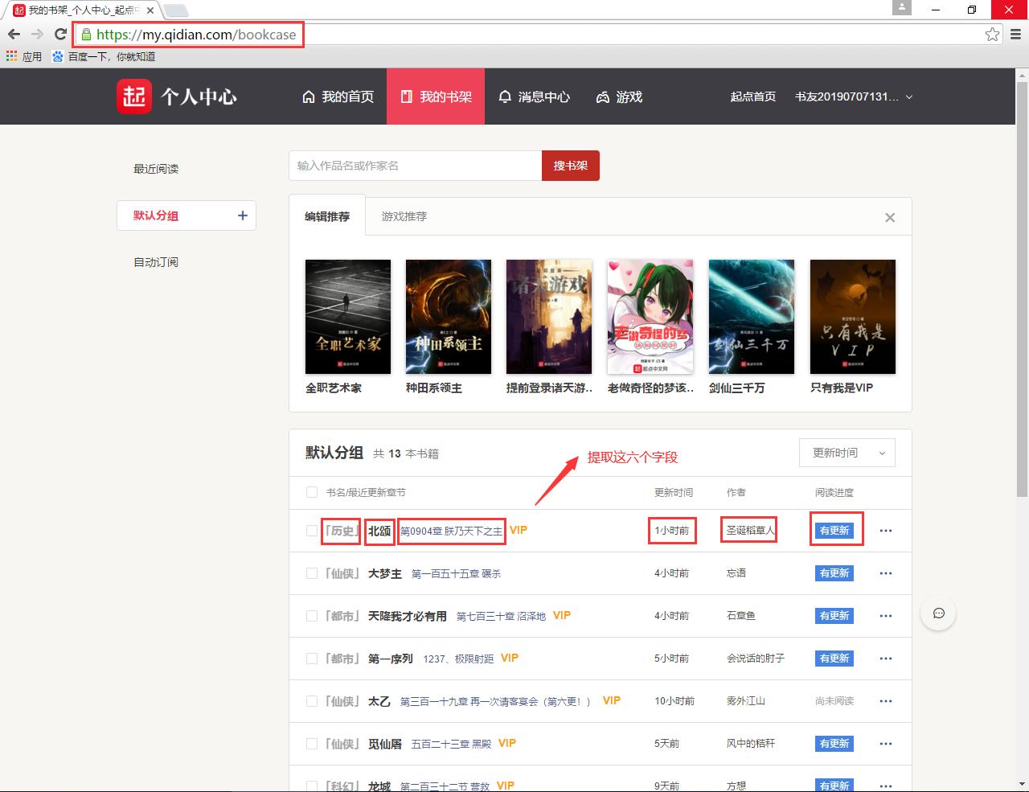Open author page 圣诞稻草人
1029x792 pixels.
751,531
